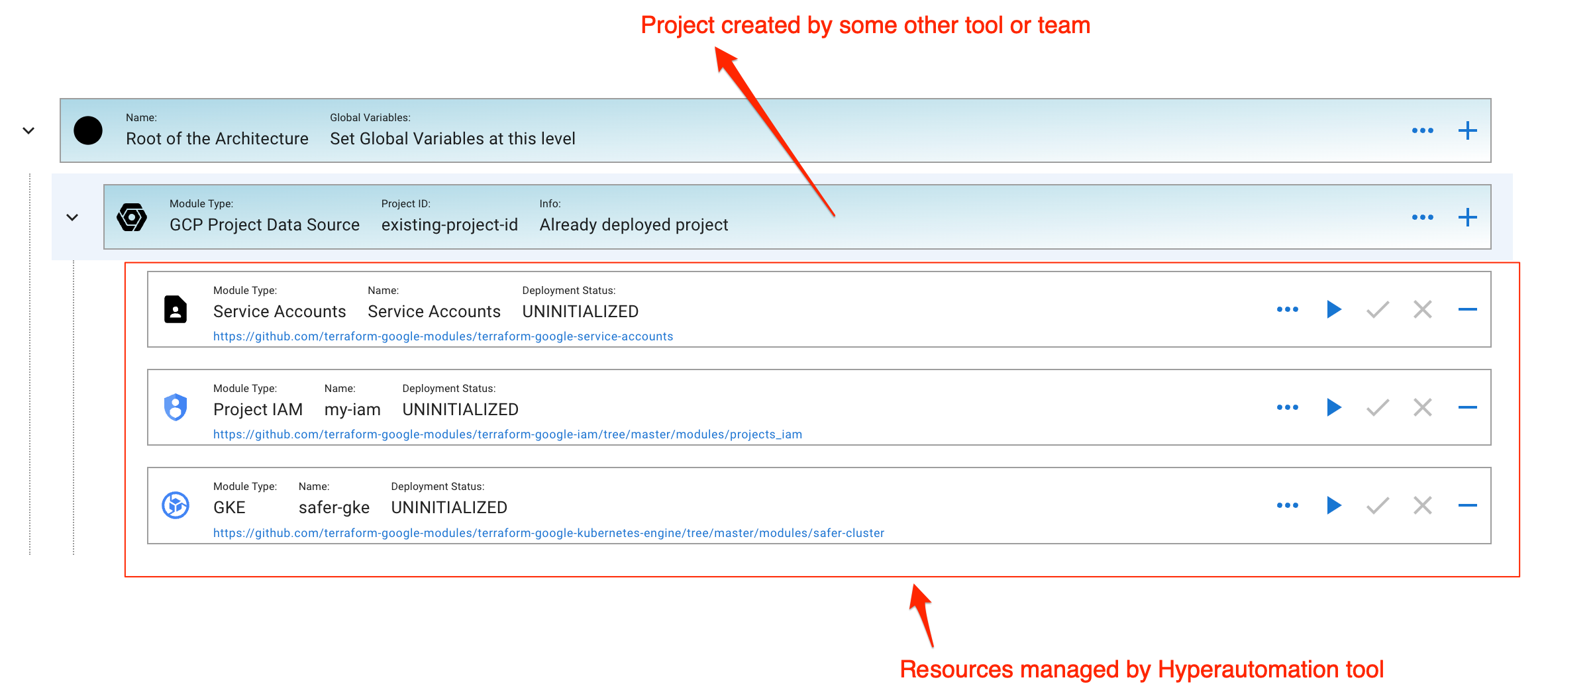Click the play icon for Service Accounts module
Viewport: 1595px width, 690px height.
point(1333,309)
